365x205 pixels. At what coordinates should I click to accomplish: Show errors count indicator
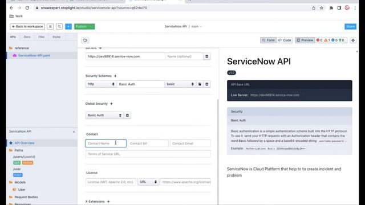point(319,40)
